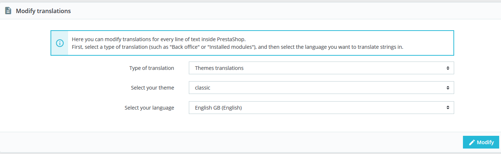This screenshot has height=154, width=501.
Task: Click the "Modify translations" panel heading
Action: point(43,11)
